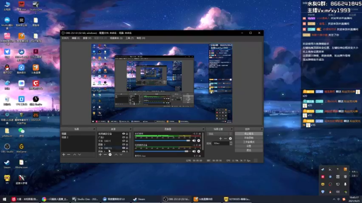Click the transition duration 300ms field
Screen dimensions: 362x203
[221, 143]
